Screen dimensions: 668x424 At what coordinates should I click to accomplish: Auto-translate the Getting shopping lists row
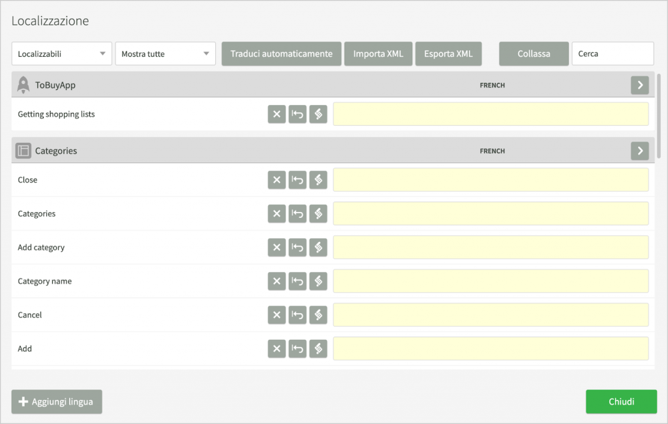point(318,114)
